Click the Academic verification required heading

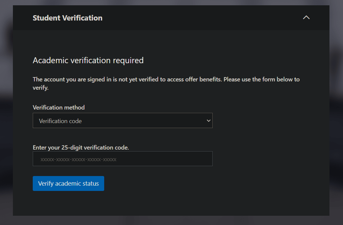click(88, 60)
